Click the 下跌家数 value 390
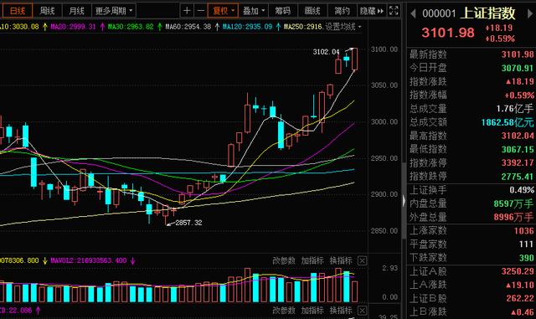Image resolution: width=536 pixels, height=319 pixels. (x=527, y=258)
